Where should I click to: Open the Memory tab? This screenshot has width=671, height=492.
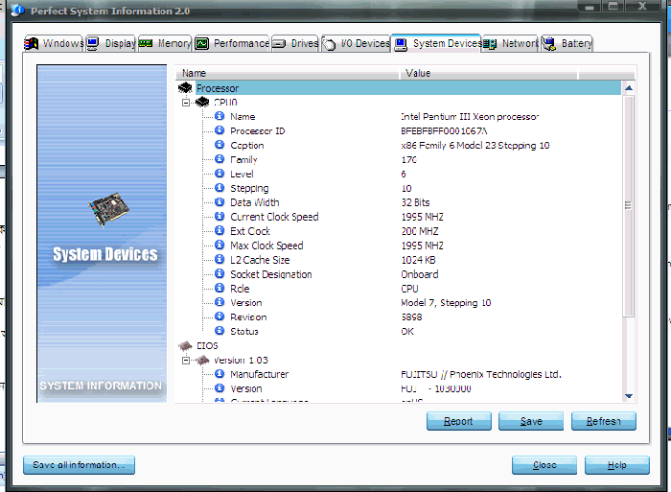click(x=164, y=43)
